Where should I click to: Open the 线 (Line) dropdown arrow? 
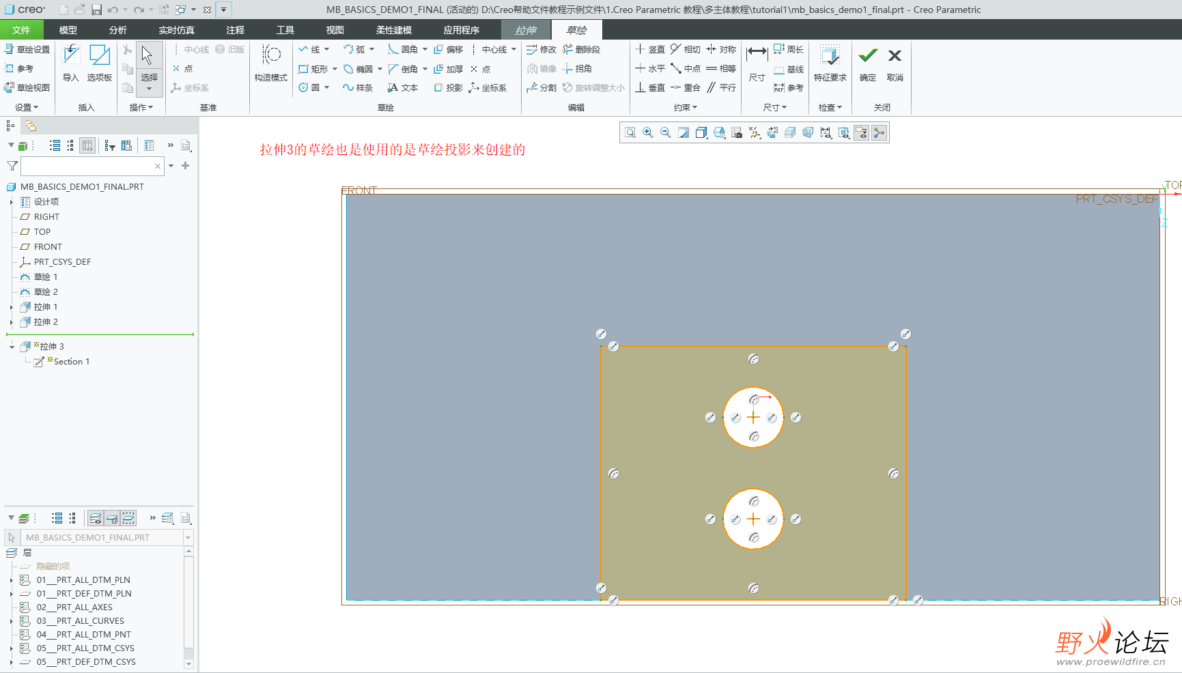[x=327, y=49]
